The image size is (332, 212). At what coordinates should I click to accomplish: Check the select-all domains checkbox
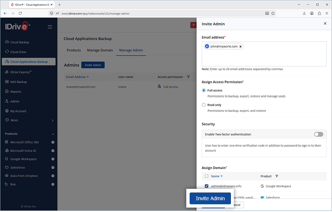pos(207,176)
